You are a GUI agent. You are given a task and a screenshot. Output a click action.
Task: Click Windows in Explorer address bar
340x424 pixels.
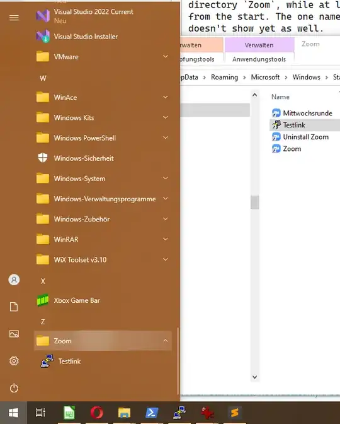coord(306,78)
